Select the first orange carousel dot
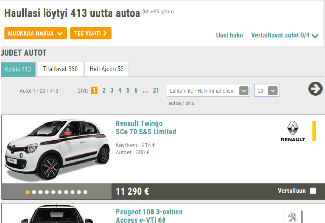Screen dimensions: 325x223 pyautogui.click(x=27, y=192)
